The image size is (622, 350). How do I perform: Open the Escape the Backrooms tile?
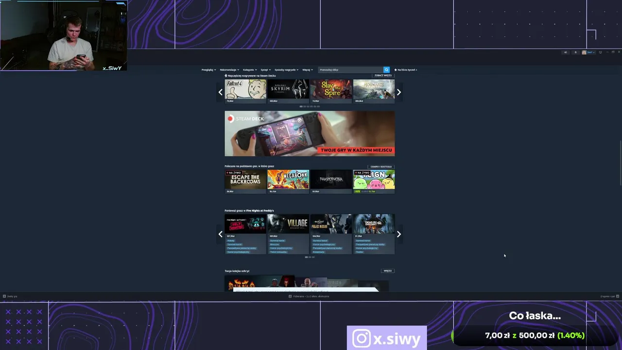pyautogui.click(x=245, y=181)
